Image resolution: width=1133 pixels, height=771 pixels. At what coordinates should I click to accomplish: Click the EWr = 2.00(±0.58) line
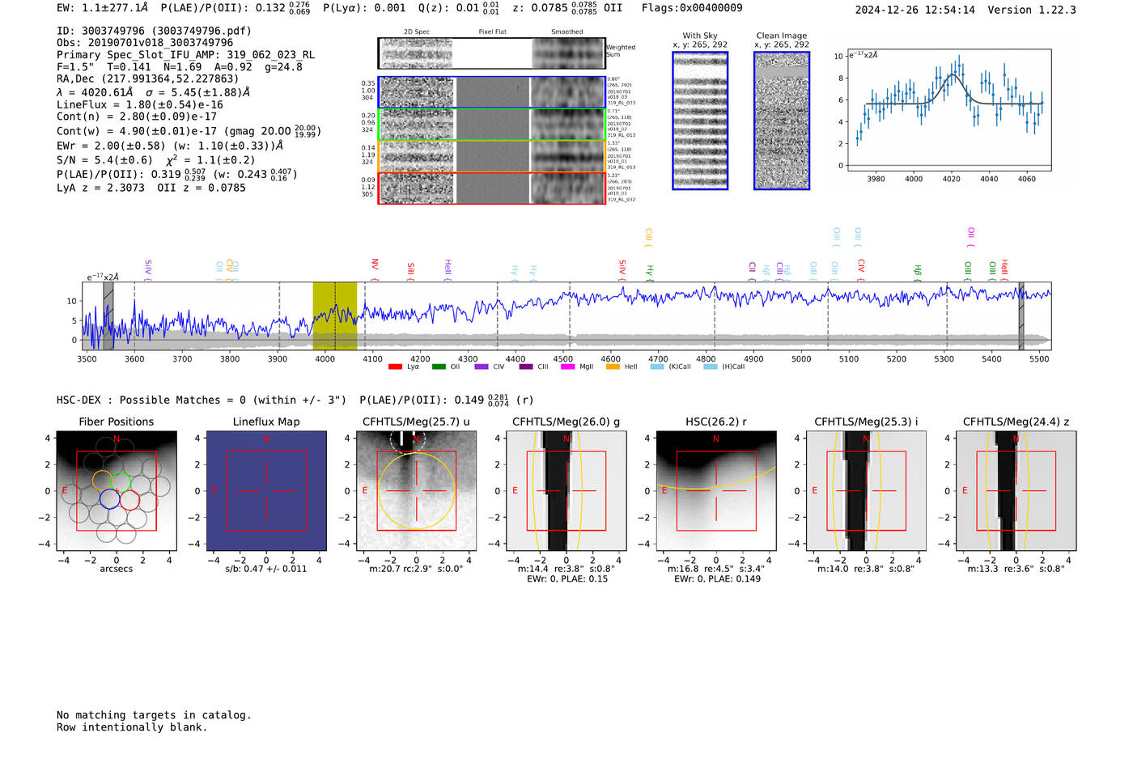pos(170,146)
